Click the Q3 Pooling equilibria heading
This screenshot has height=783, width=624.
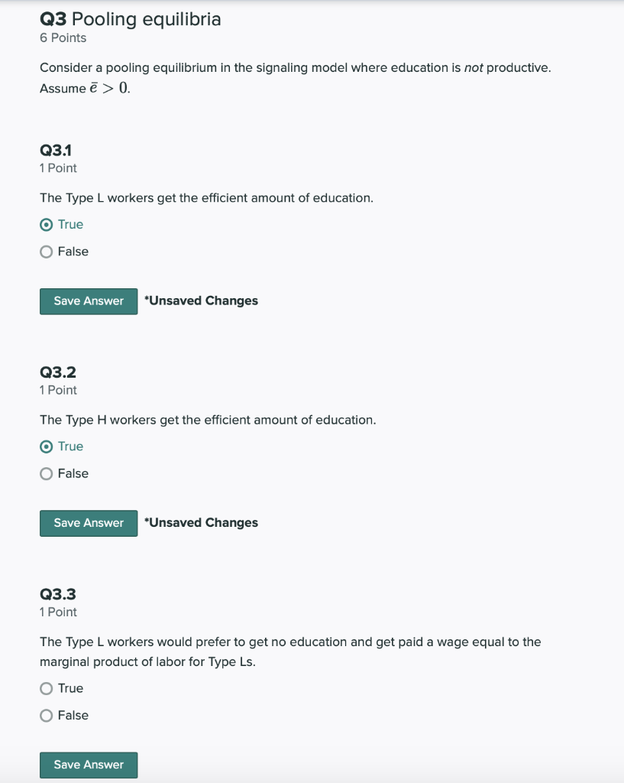pyautogui.click(x=130, y=19)
